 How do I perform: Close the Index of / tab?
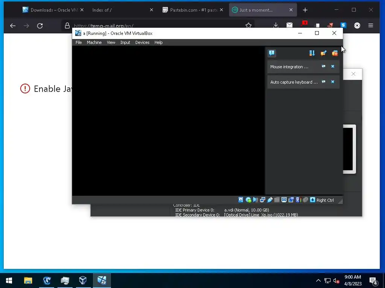click(x=152, y=10)
